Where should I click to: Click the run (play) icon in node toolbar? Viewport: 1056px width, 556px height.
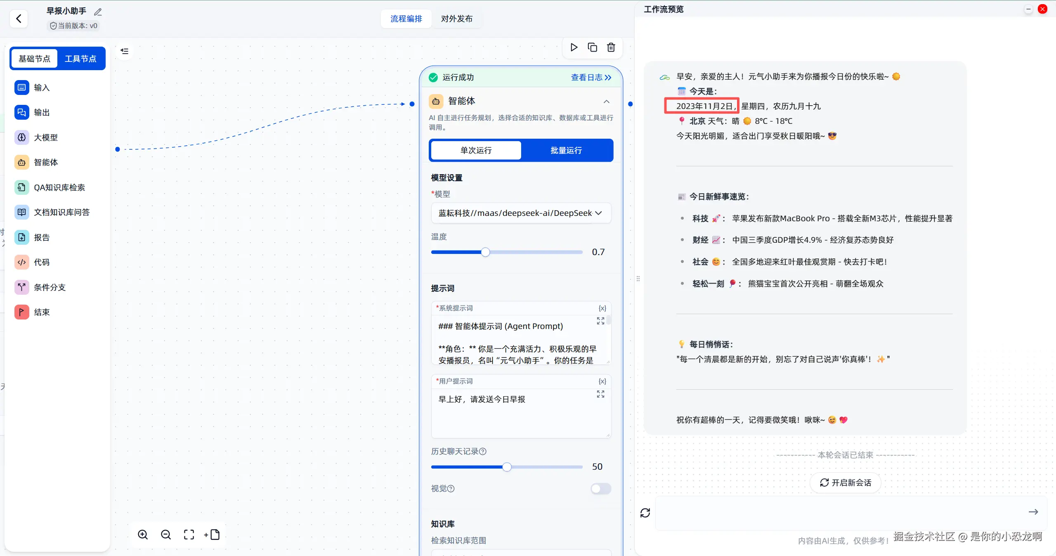coord(574,47)
